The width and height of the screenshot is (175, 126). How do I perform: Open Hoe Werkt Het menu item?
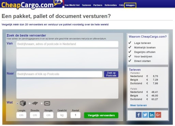[72, 5]
